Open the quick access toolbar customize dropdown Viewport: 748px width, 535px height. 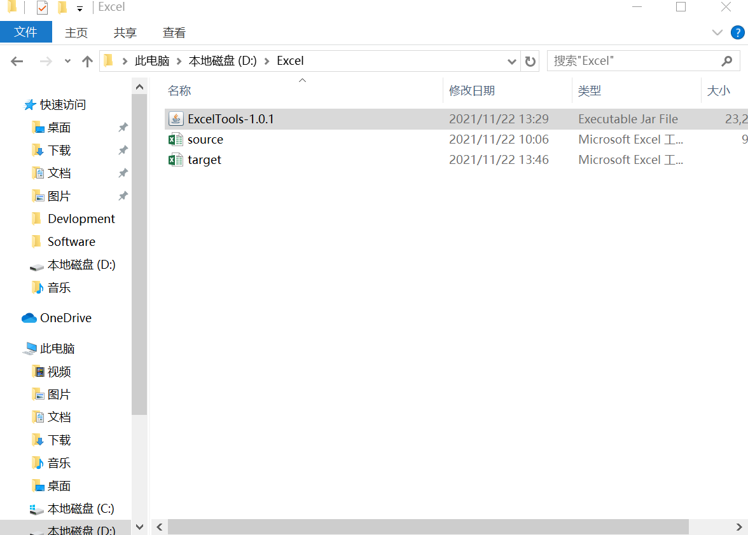(80, 8)
